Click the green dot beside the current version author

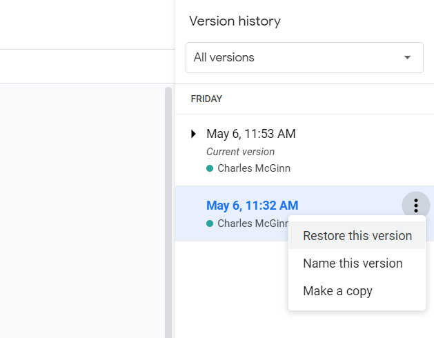[210, 168]
